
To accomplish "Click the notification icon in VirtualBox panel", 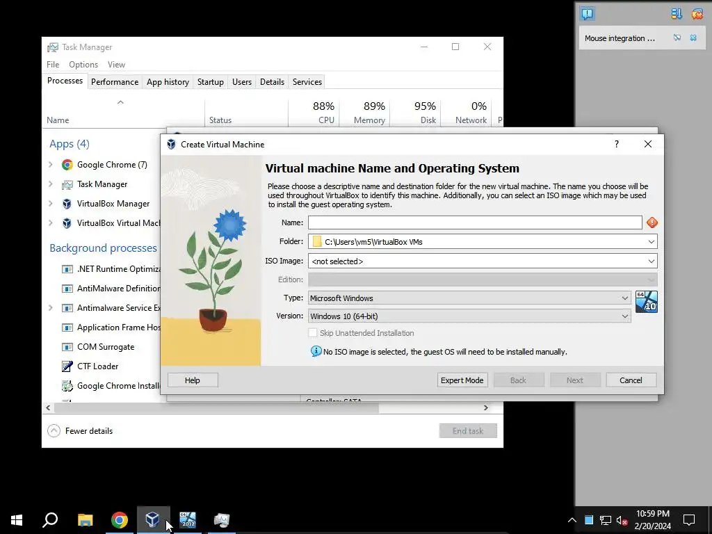I will click(587, 14).
